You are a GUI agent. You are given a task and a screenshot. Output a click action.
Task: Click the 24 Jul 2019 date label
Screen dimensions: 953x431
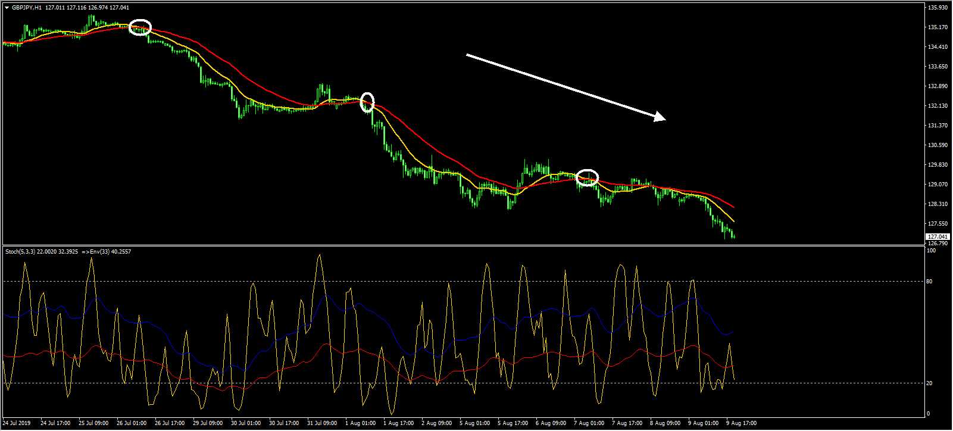coord(17,423)
